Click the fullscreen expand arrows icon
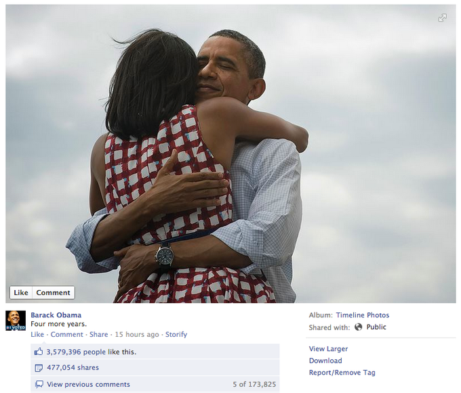Viewport: 461px width, 393px height. pyautogui.click(x=443, y=18)
